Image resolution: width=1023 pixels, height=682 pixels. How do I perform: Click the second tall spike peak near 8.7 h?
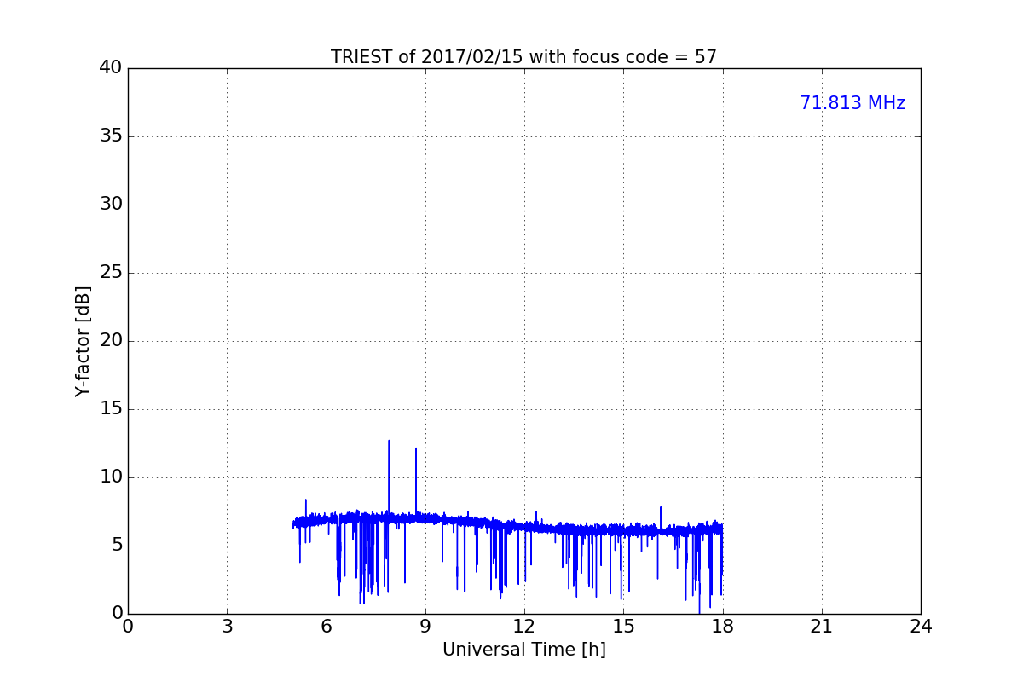point(416,448)
